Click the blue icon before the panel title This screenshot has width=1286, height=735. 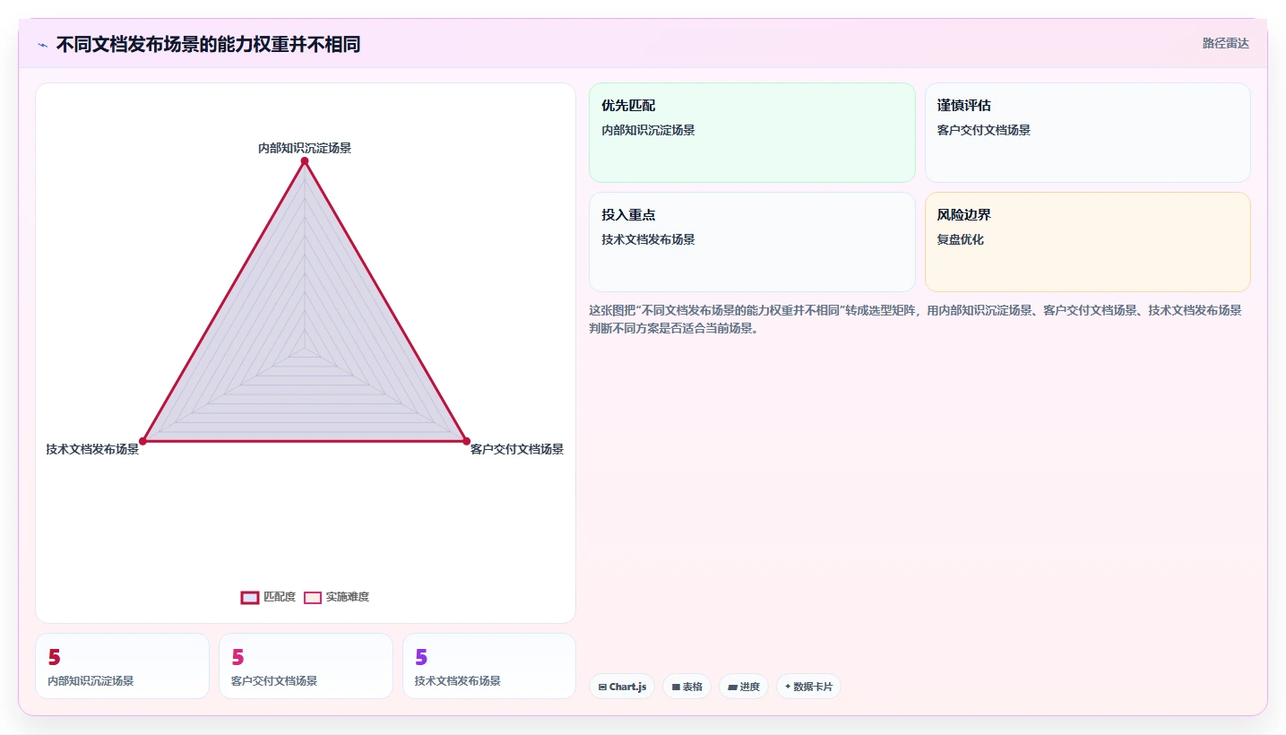tap(42, 45)
